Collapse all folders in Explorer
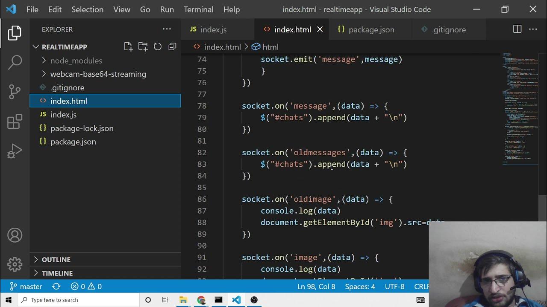 tap(172, 47)
